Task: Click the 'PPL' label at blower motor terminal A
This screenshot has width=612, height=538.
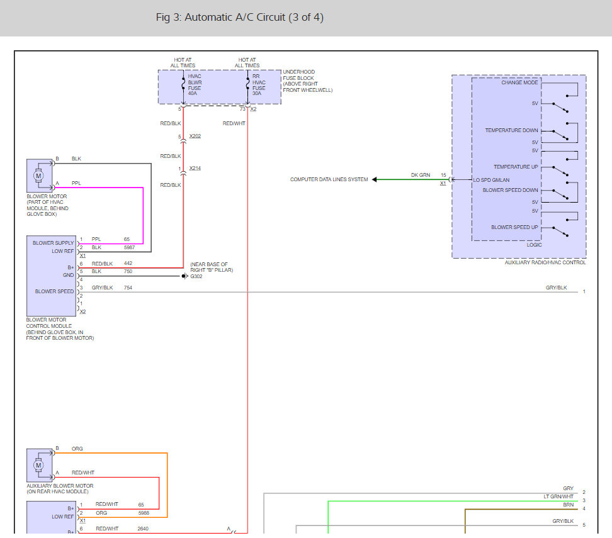Action: tap(76, 183)
